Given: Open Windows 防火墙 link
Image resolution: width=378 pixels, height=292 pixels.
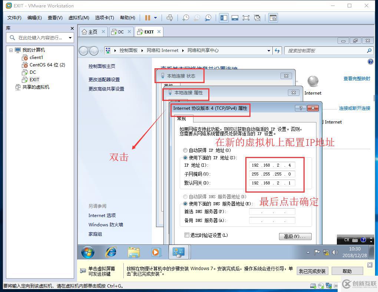Looking at the screenshot, I should pos(106,225).
